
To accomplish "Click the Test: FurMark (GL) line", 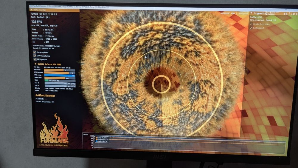I will (40, 17).
